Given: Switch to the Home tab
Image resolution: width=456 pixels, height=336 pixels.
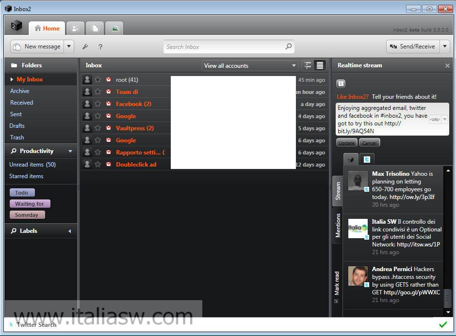Looking at the screenshot, I should point(47,28).
